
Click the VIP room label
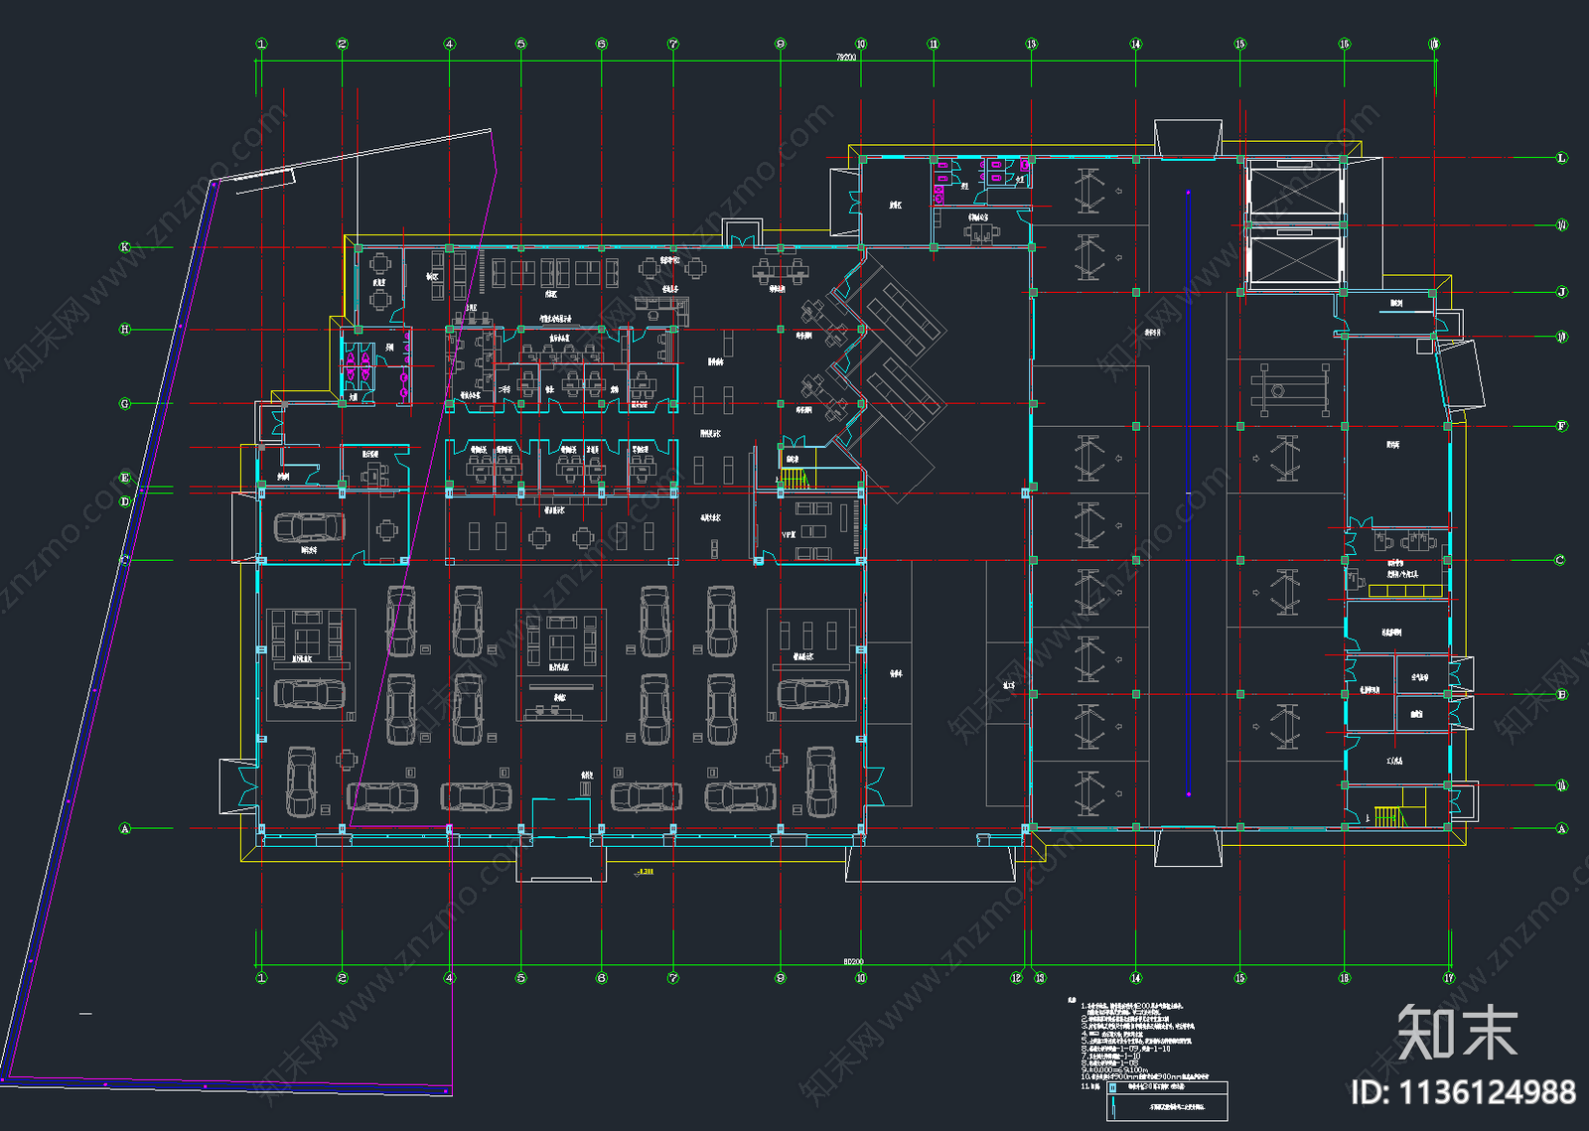point(789,534)
